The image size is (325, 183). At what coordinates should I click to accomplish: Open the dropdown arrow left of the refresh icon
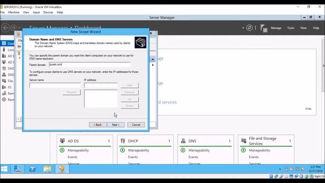[x=243, y=28]
